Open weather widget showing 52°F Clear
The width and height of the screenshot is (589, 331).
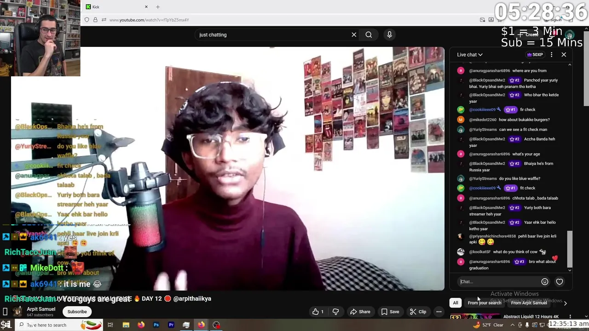tap(488, 325)
